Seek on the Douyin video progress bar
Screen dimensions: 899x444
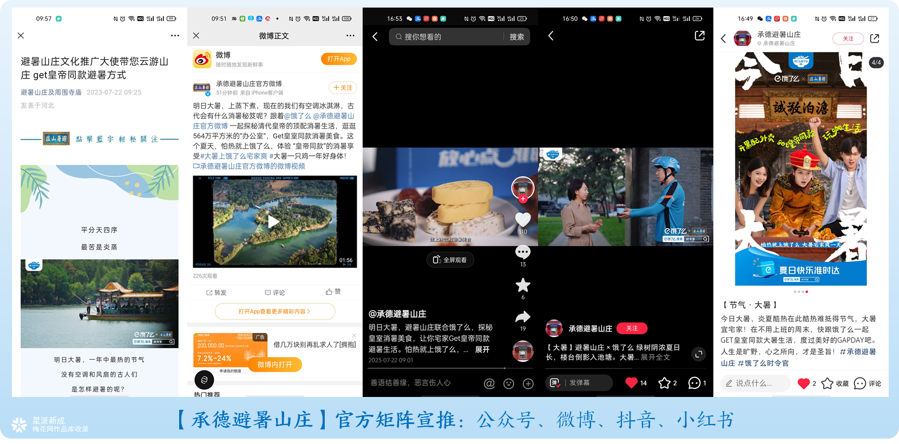coord(450,368)
